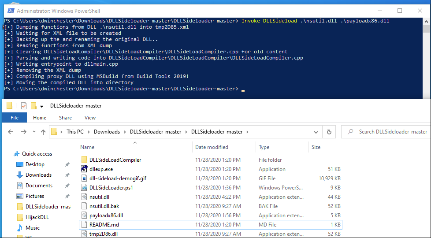Viewport: 431px width, 238px height.
Task: Select the file name nsutil.dll.bak
Action: tap(104, 206)
